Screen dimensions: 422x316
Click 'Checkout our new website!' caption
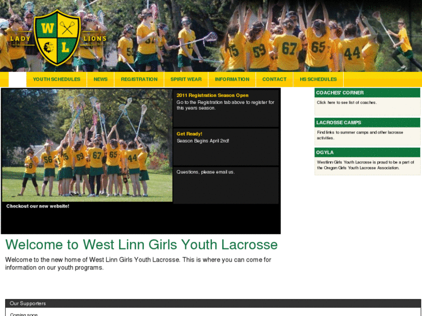38,206
